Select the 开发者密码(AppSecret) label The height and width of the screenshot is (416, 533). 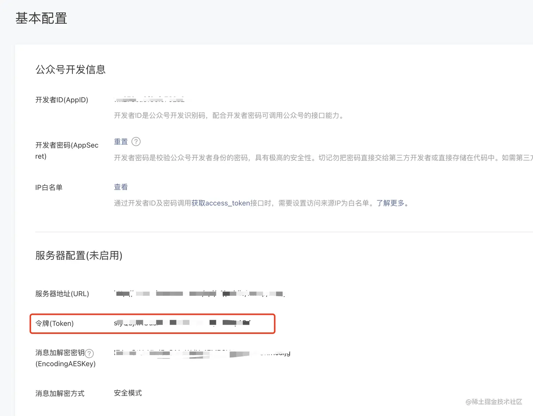point(67,151)
